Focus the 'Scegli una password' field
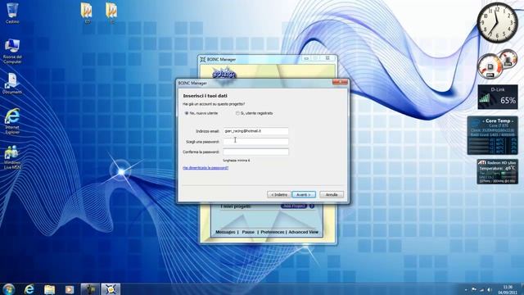Screen dimensions: 524x295 coord(255,142)
